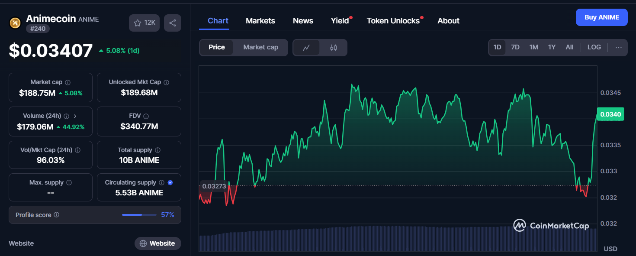Click the Profile score progress bar
This screenshot has width=636, height=256.
[x=139, y=215]
